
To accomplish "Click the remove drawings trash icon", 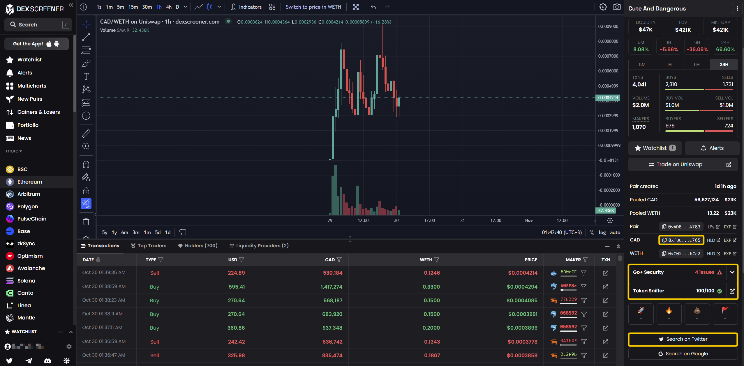I will [x=86, y=222].
